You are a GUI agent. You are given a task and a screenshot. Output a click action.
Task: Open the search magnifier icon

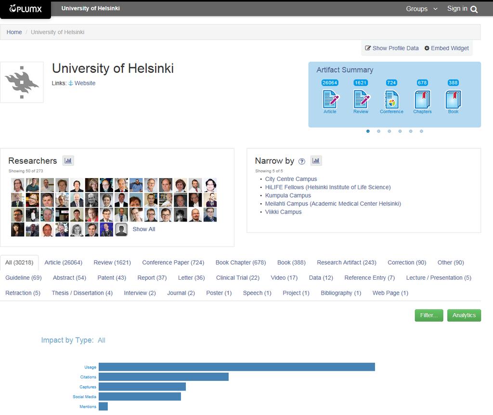coord(474,10)
